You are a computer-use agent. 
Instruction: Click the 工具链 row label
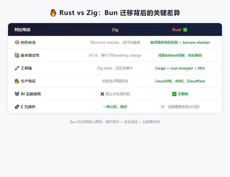tap(26, 68)
